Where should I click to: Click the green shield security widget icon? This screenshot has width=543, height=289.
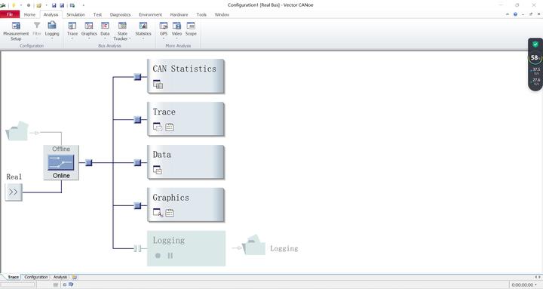click(x=535, y=45)
